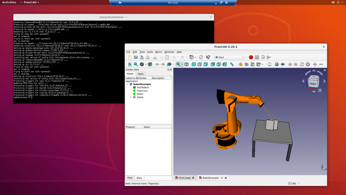Create a new document in FreeCAD
The height and width of the screenshot is (195, 346).
click(x=130, y=57)
